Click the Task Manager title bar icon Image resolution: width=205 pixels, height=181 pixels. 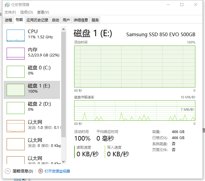tap(7, 5)
